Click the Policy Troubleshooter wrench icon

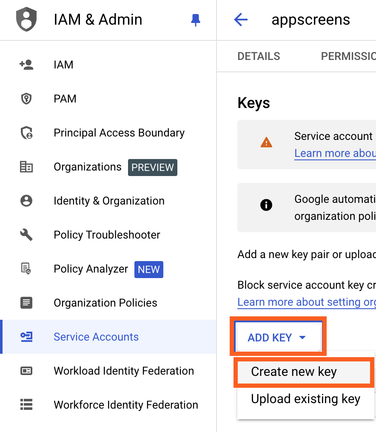point(26,235)
